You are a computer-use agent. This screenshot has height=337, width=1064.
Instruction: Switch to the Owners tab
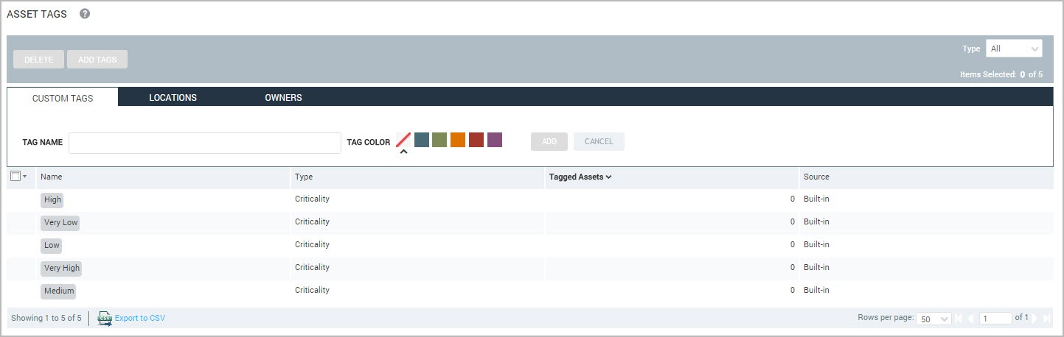(x=283, y=98)
